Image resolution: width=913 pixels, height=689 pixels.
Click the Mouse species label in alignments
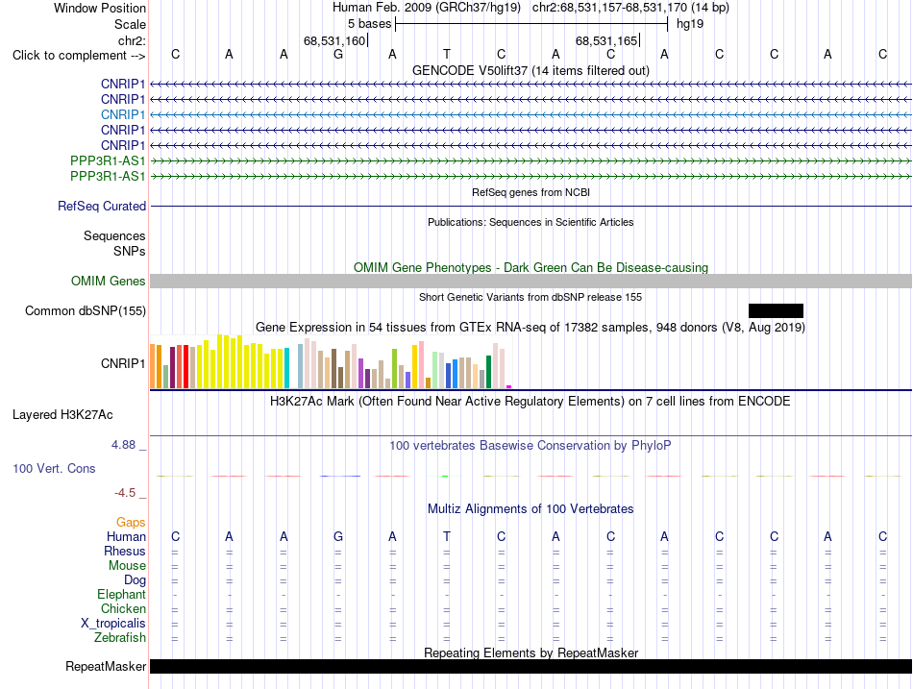pos(127,566)
